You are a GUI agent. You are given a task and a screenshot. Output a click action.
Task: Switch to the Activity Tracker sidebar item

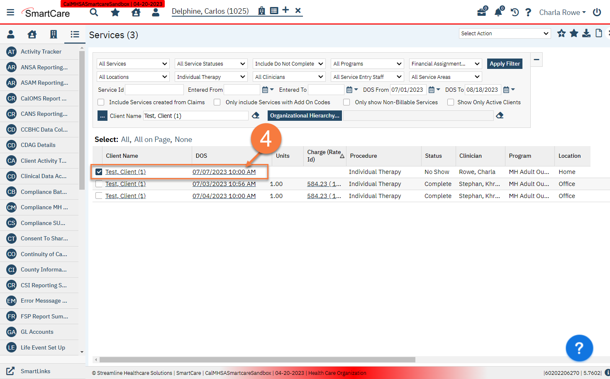click(x=40, y=51)
